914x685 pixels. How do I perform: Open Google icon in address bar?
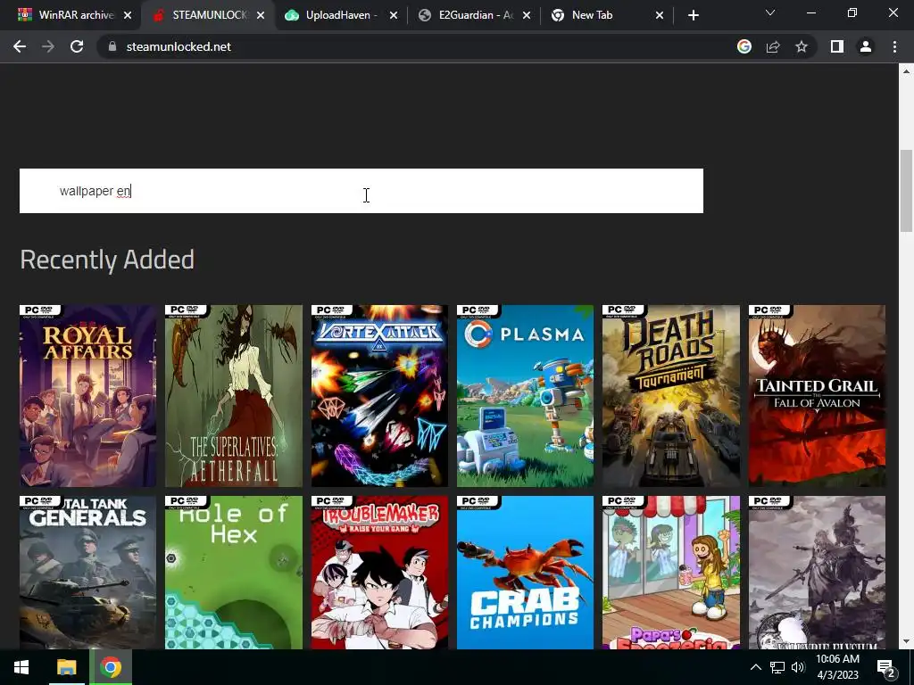tap(744, 46)
